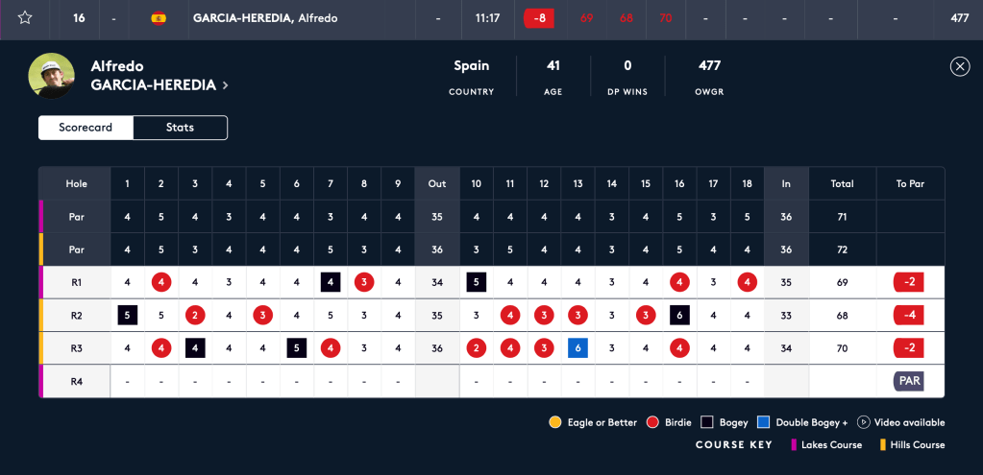Viewport: 983px width, 475px height.
Task: Click the Lakes Course key marker
Action: pos(794,444)
